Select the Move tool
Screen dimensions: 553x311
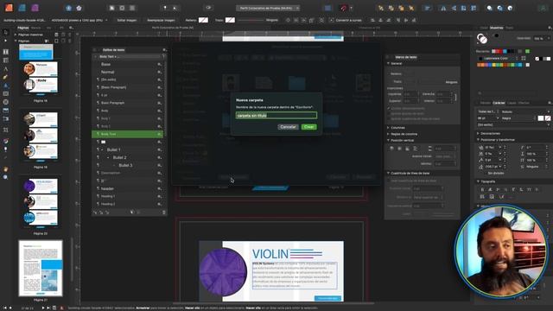click(6, 32)
